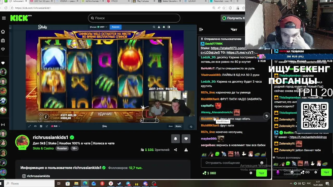The image size is (333, 187).
Task: Click green Чат button in overlay chat
Action: (x=326, y=172)
